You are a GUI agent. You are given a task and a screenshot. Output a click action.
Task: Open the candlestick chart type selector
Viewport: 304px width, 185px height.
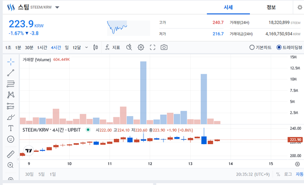95,48
